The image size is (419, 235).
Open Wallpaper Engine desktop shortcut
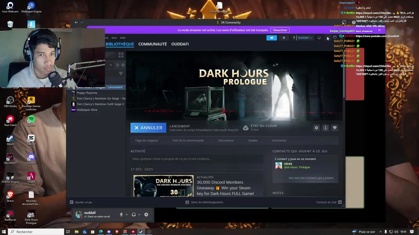click(31, 8)
